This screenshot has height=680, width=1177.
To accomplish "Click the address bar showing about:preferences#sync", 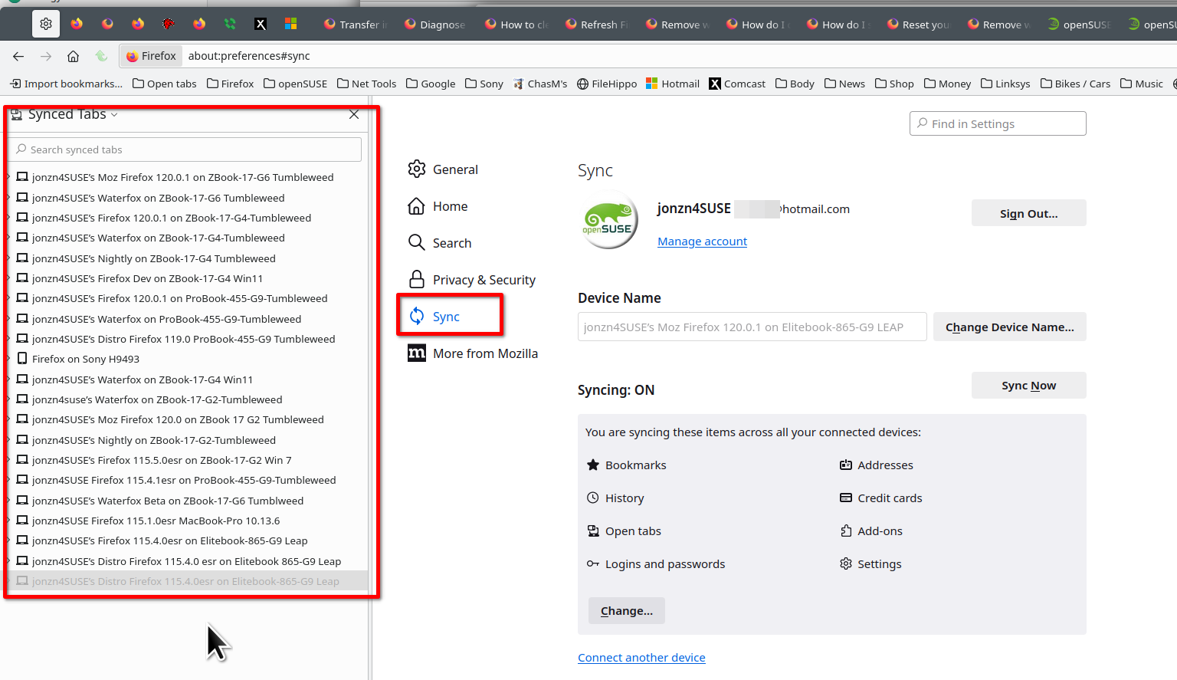I will 644,56.
